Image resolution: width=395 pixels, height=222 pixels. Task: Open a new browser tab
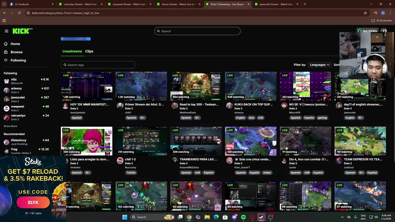click(x=305, y=4)
